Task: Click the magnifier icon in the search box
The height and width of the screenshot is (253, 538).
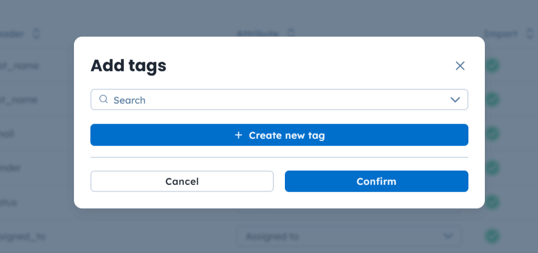Action: tap(104, 100)
